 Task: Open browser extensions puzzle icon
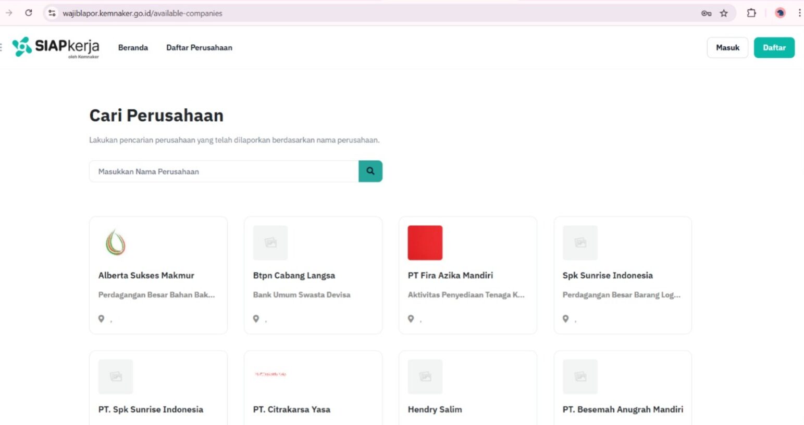tap(751, 13)
